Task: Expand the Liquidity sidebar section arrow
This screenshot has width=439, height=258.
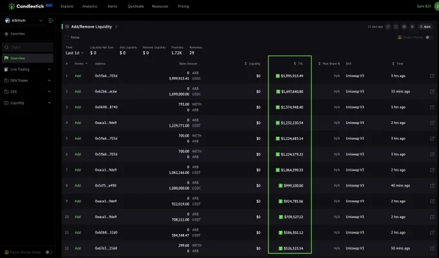Action: [x=49, y=103]
